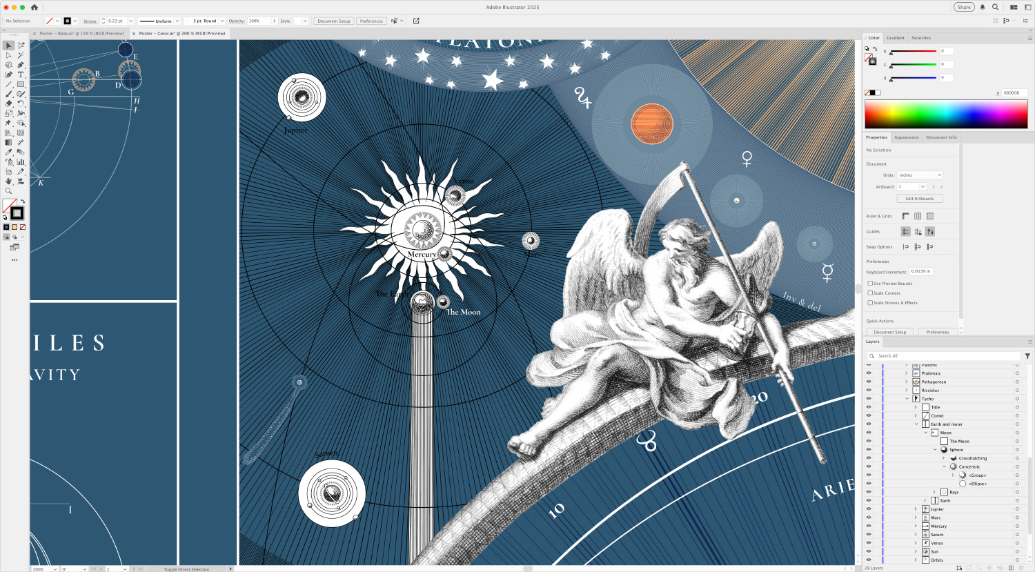Enable Use Preview Bounds checkbox
The width and height of the screenshot is (1035, 572).
870,283
